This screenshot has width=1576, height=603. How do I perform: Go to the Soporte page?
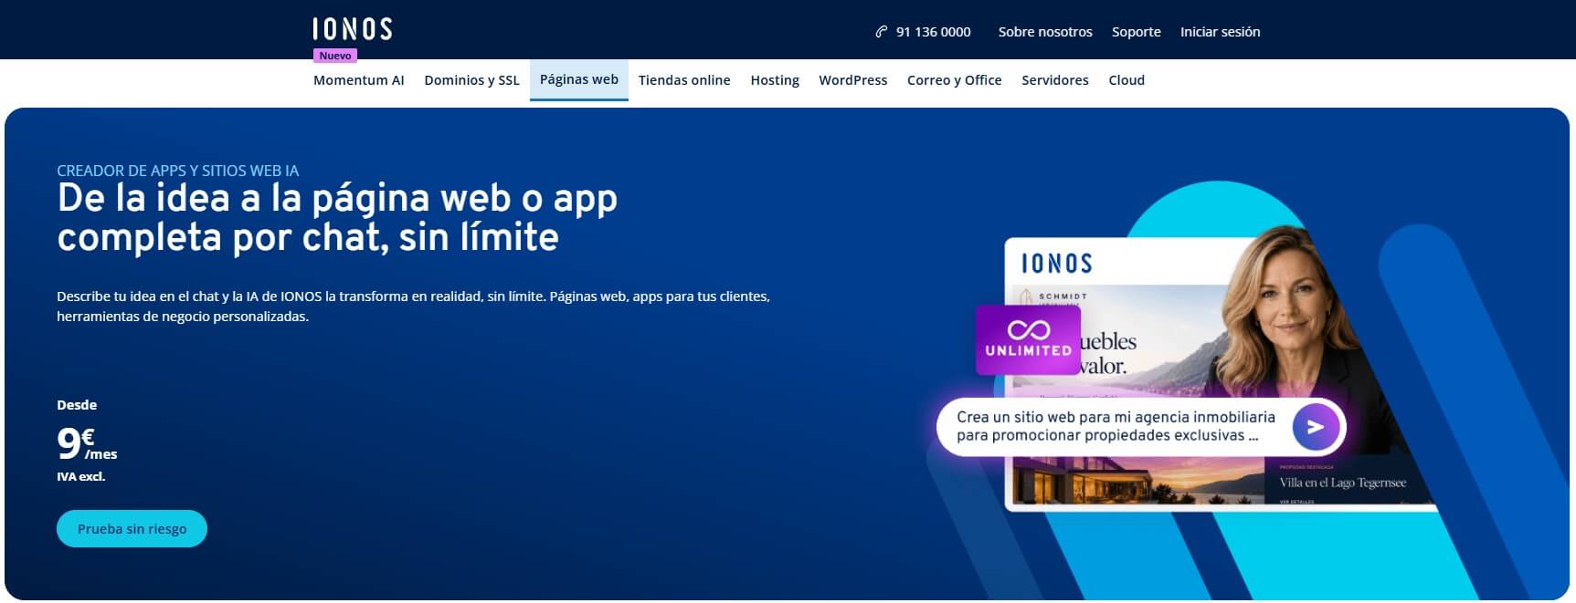(x=1137, y=32)
